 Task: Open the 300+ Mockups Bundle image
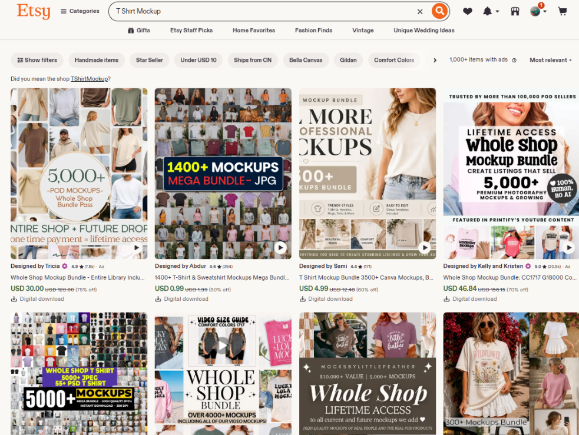click(511, 373)
